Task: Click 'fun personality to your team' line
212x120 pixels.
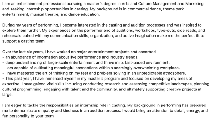Action: click(28, 116)
